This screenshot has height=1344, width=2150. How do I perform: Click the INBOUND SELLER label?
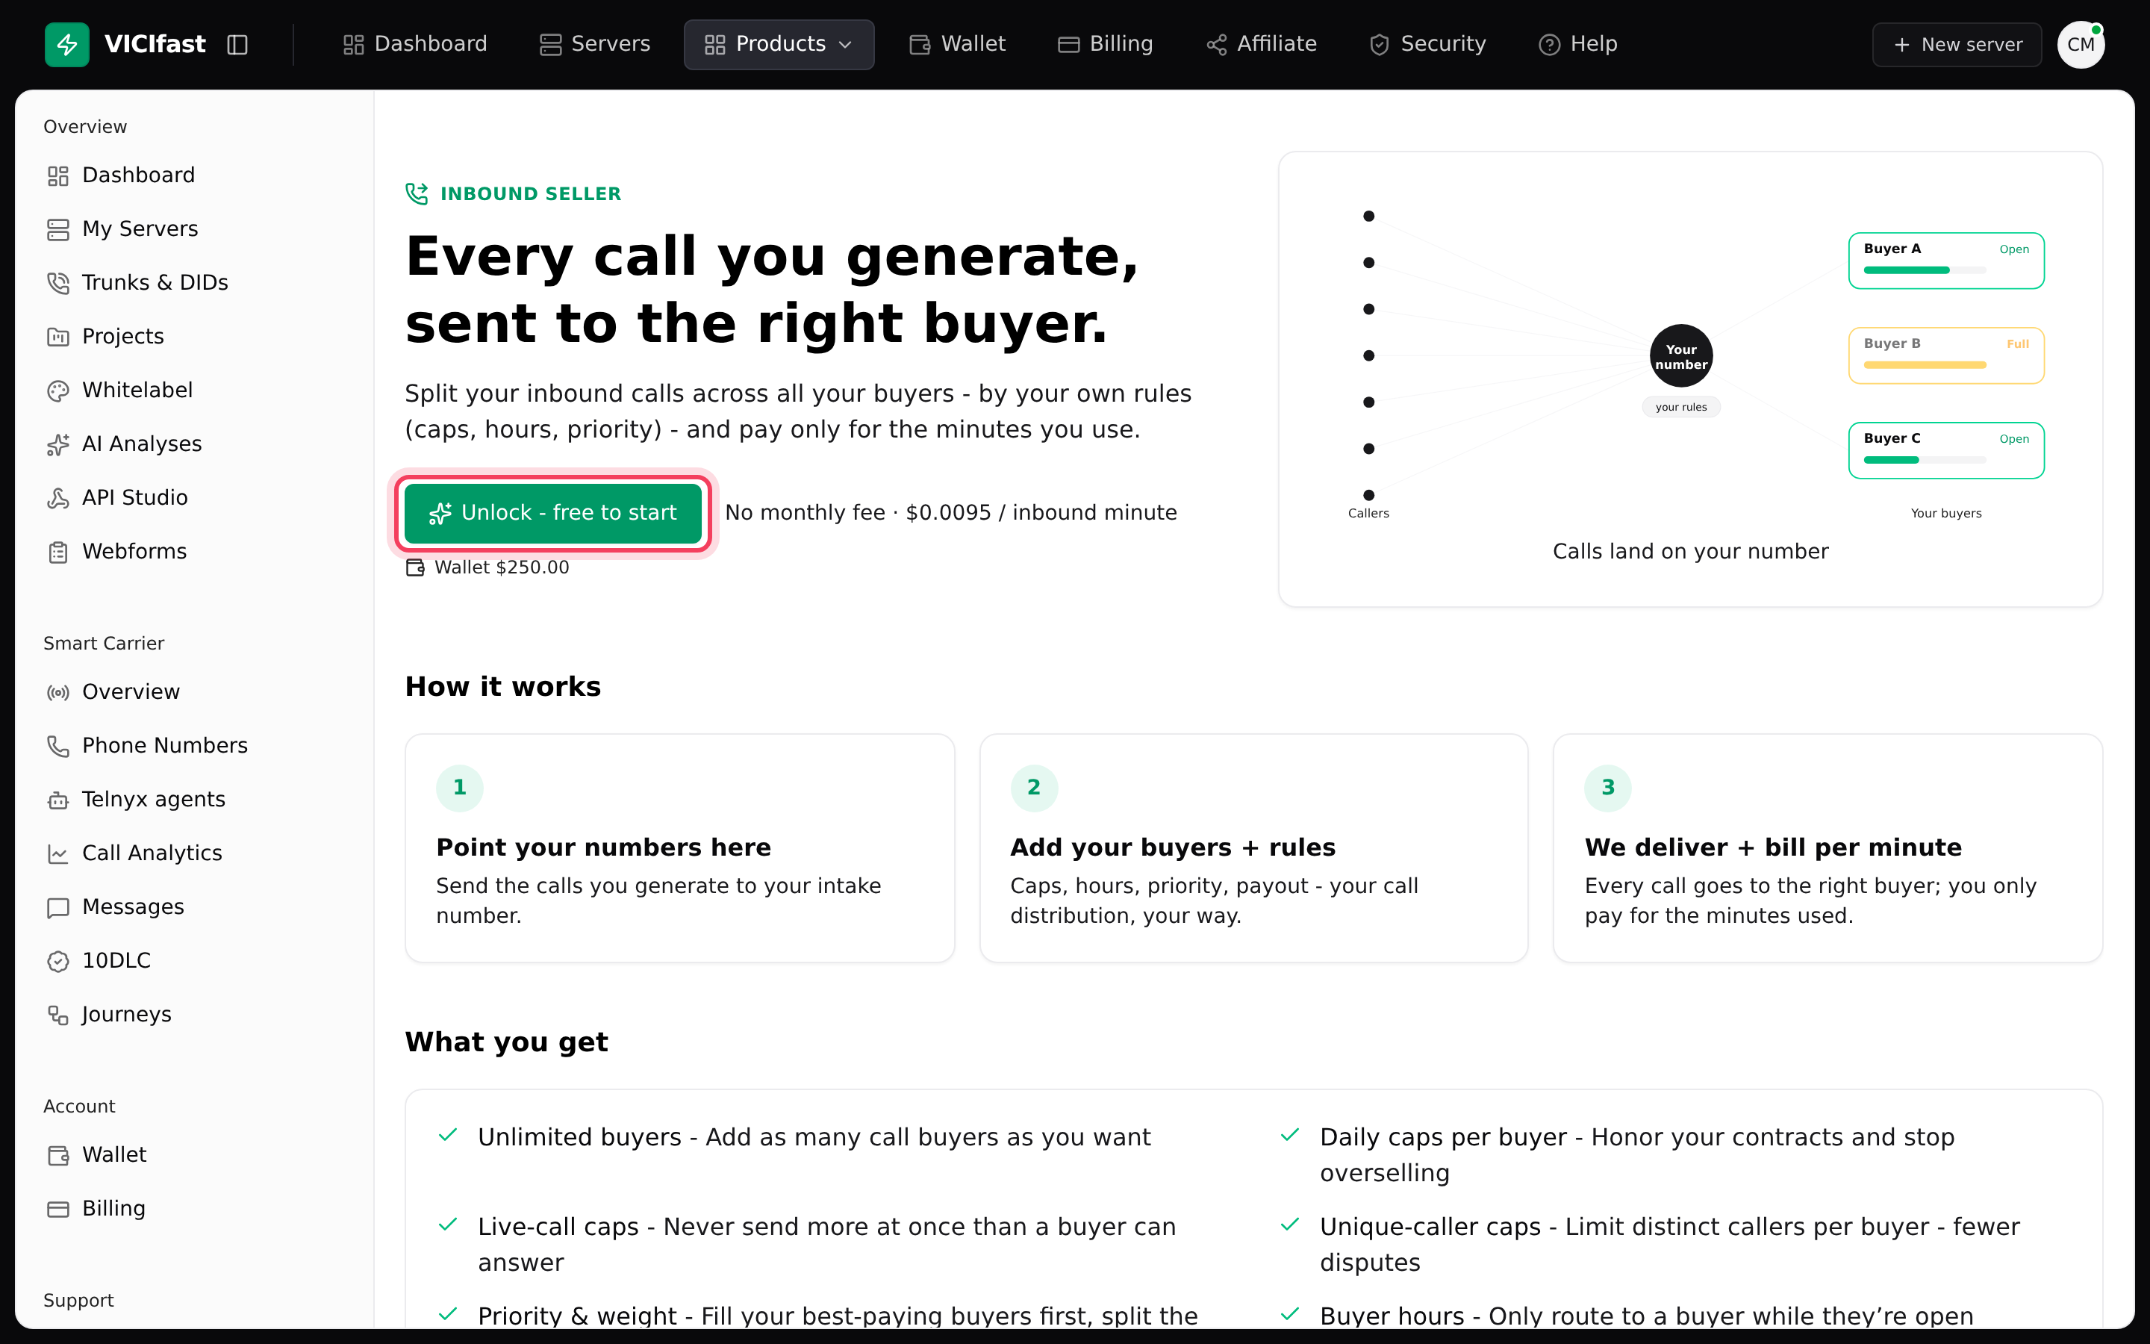(530, 194)
